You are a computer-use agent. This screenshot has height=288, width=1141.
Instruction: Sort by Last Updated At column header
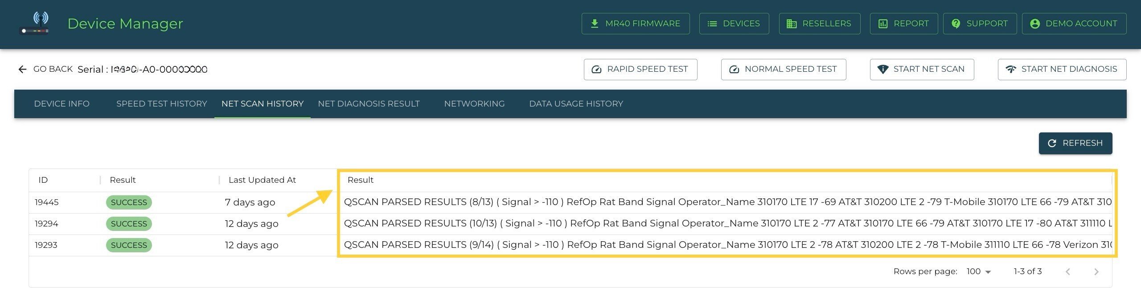pyautogui.click(x=262, y=180)
